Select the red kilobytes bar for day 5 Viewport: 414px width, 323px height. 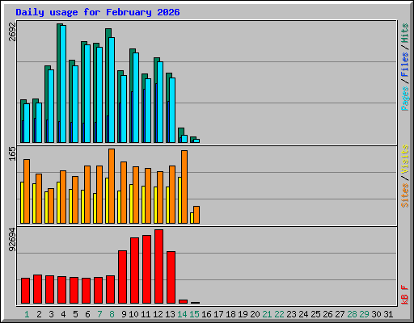pos(74,291)
